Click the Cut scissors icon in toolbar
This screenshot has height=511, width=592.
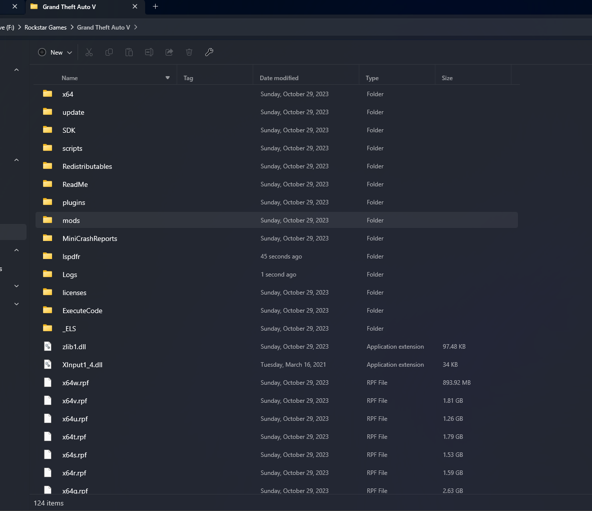[89, 52]
